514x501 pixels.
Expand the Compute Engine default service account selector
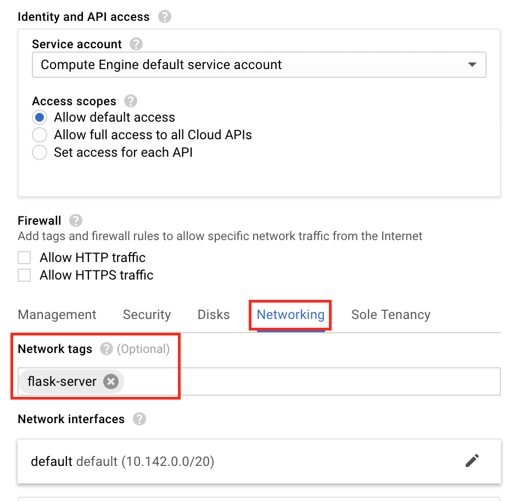click(x=258, y=64)
